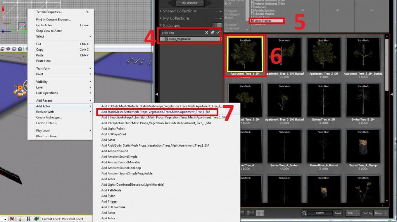Select the PlayerStart actor icon in viewport
Image resolution: width=397 pixels, height=222 pixels.
19,90
